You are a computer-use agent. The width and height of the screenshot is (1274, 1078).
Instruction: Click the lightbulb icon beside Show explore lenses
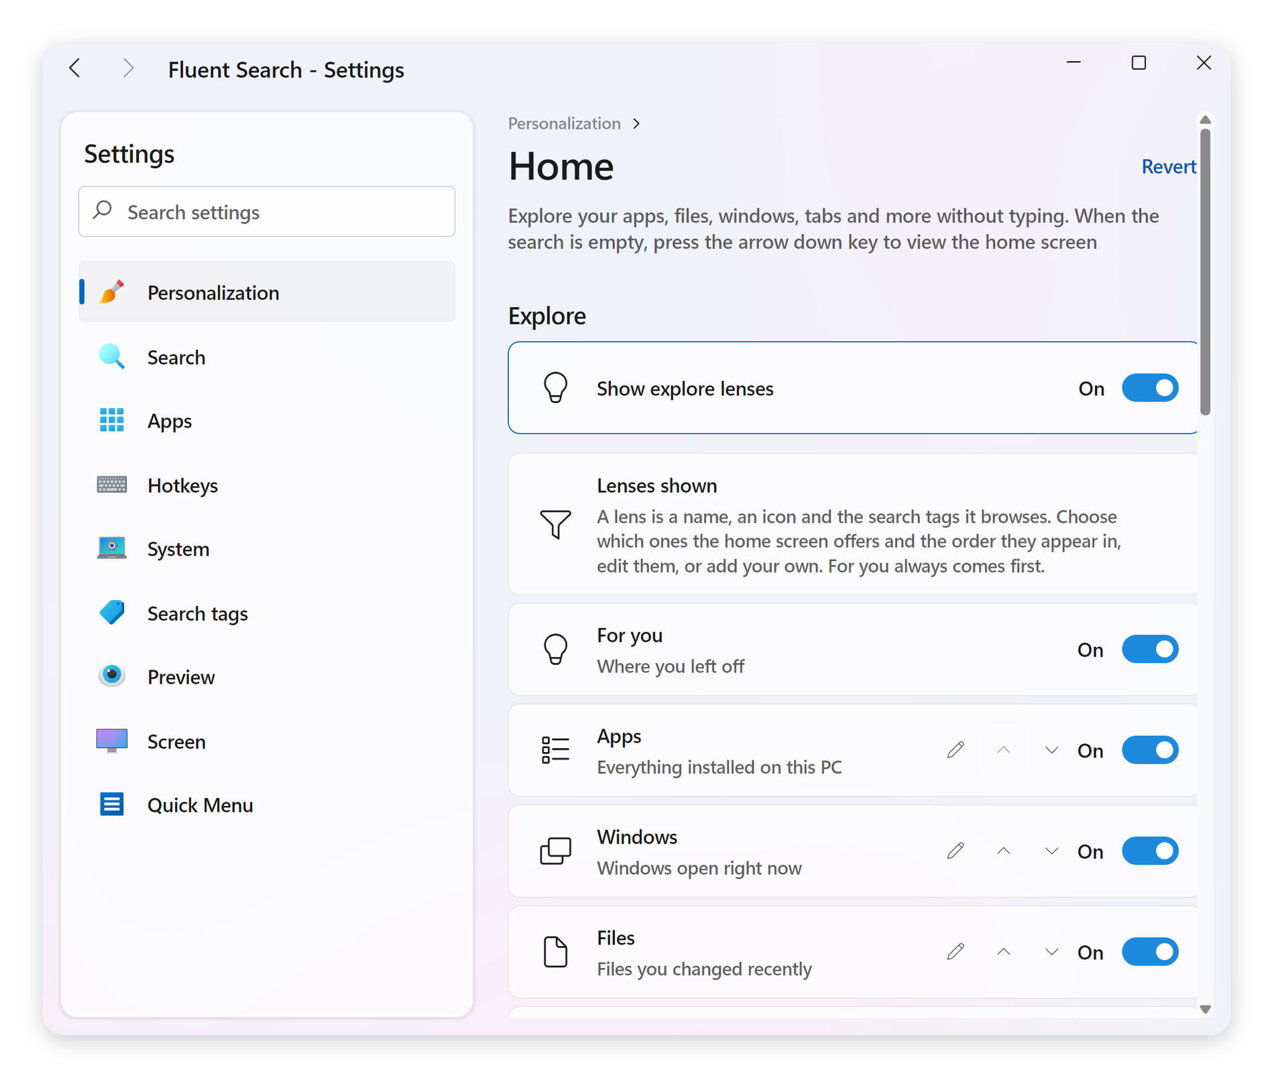(x=555, y=387)
